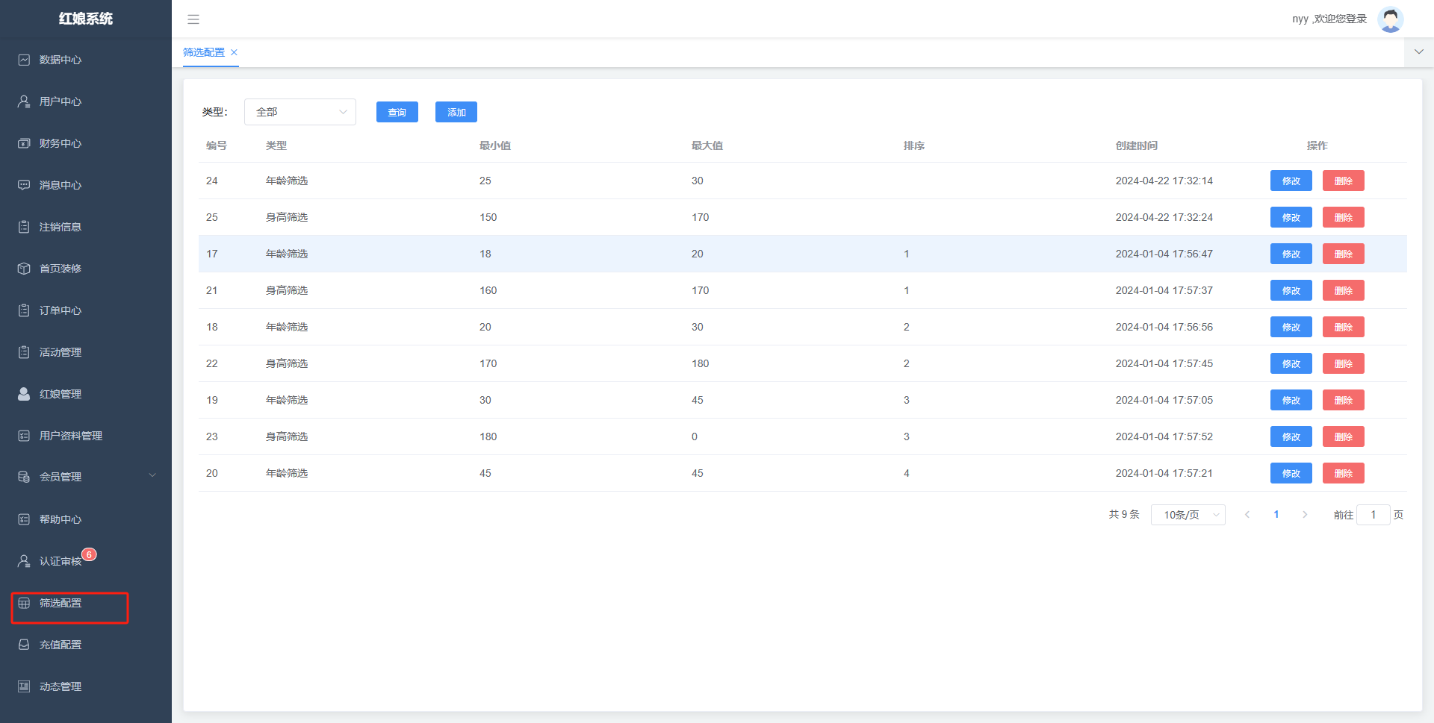Open the 类型 filter dropdown

click(x=299, y=112)
